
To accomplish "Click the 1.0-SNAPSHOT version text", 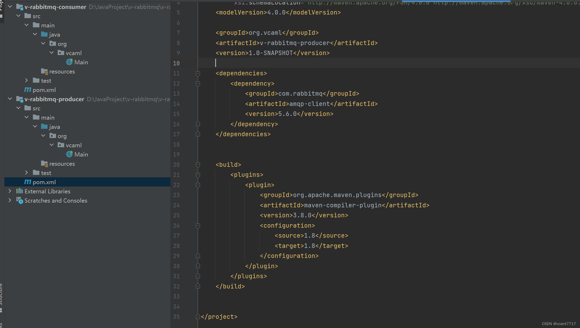I will [x=271, y=53].
